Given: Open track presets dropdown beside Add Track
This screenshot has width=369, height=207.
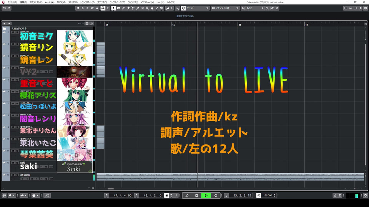Looking at the screenshot, I should click(9, 23).
